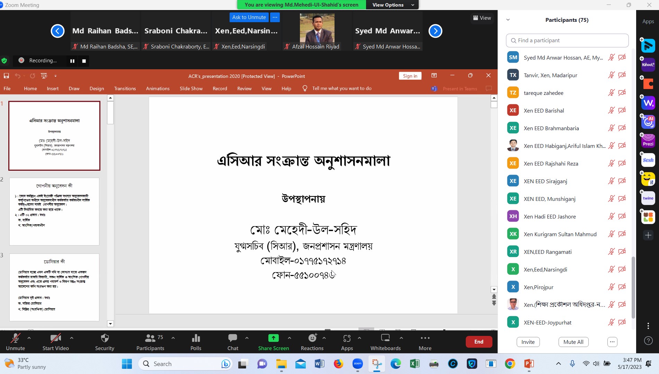Open the Animations ribbon tab
The width and height of the screenshot is (659, 374).
(x=158, y=88)
